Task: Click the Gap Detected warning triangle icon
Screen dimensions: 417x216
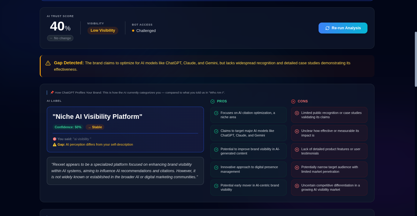Action: tap(48, 63)
